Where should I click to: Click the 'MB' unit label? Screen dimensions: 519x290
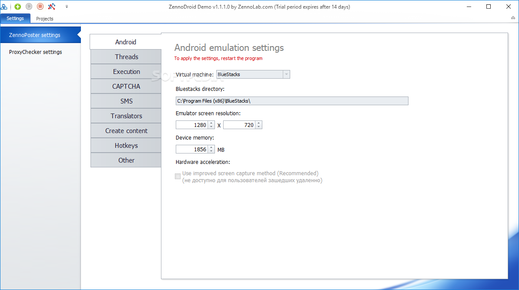221,150
